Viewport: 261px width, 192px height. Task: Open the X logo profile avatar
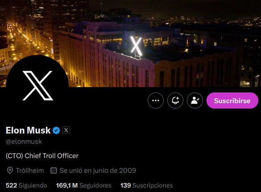coord(37,86)
